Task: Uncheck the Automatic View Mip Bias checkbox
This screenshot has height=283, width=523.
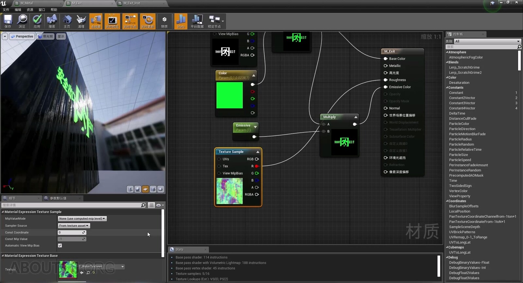Action: click(x=60, y=245)
